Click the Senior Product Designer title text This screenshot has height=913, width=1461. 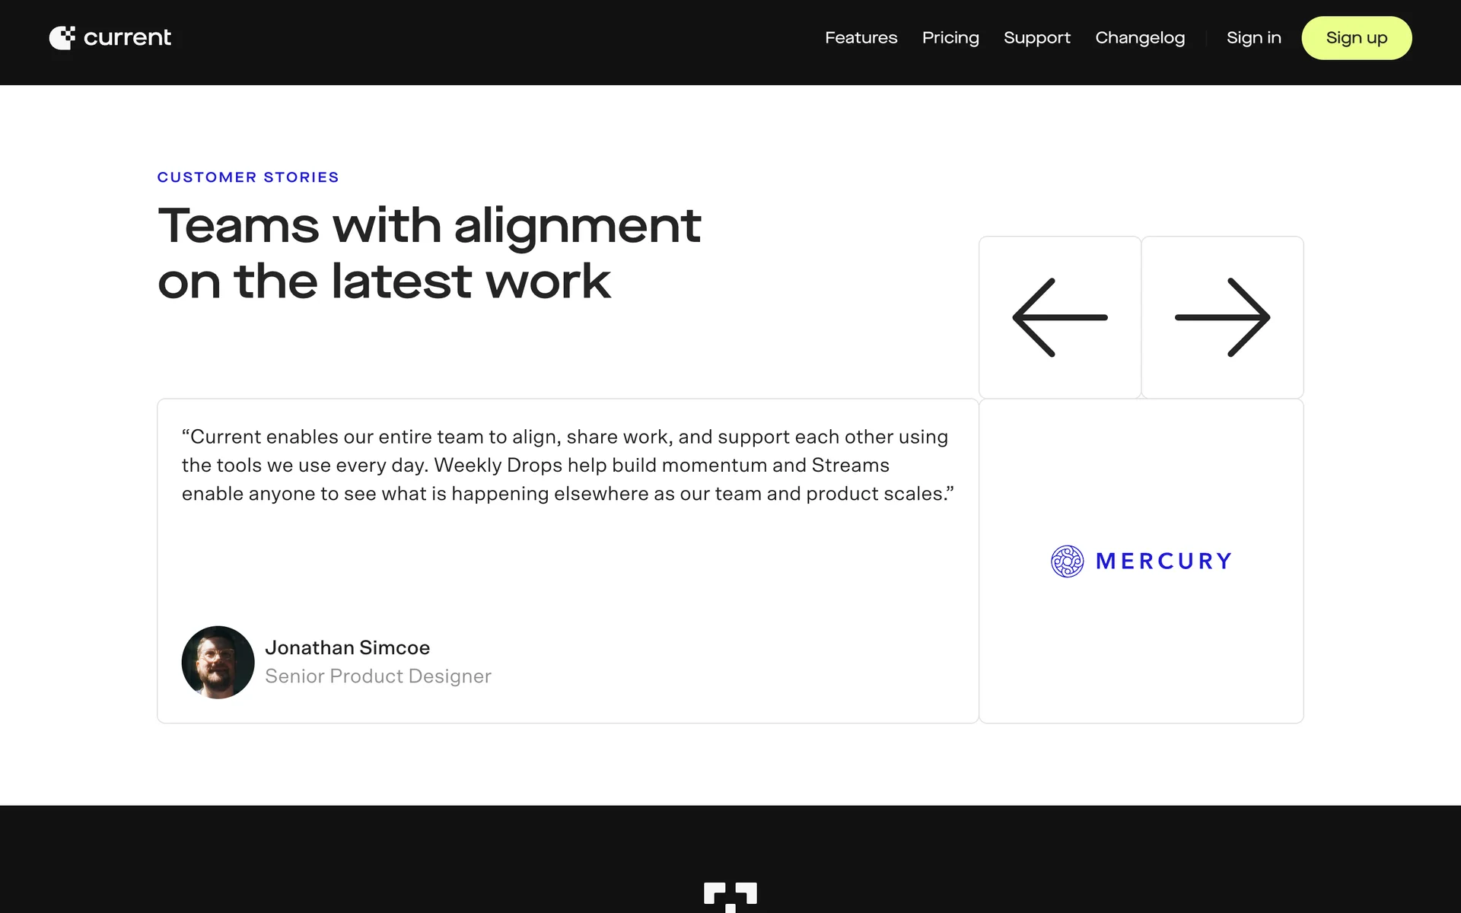click(378, 676)
